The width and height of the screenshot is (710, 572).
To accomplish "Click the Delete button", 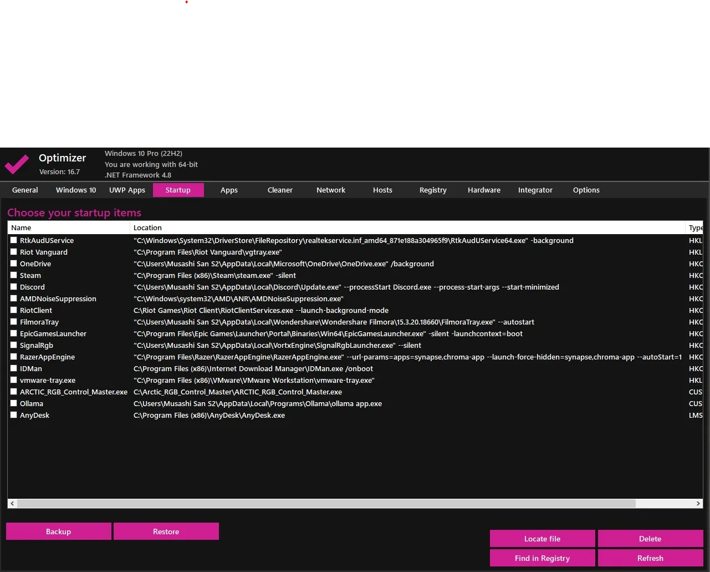I will pyautogui.click(x=650, y=539).
